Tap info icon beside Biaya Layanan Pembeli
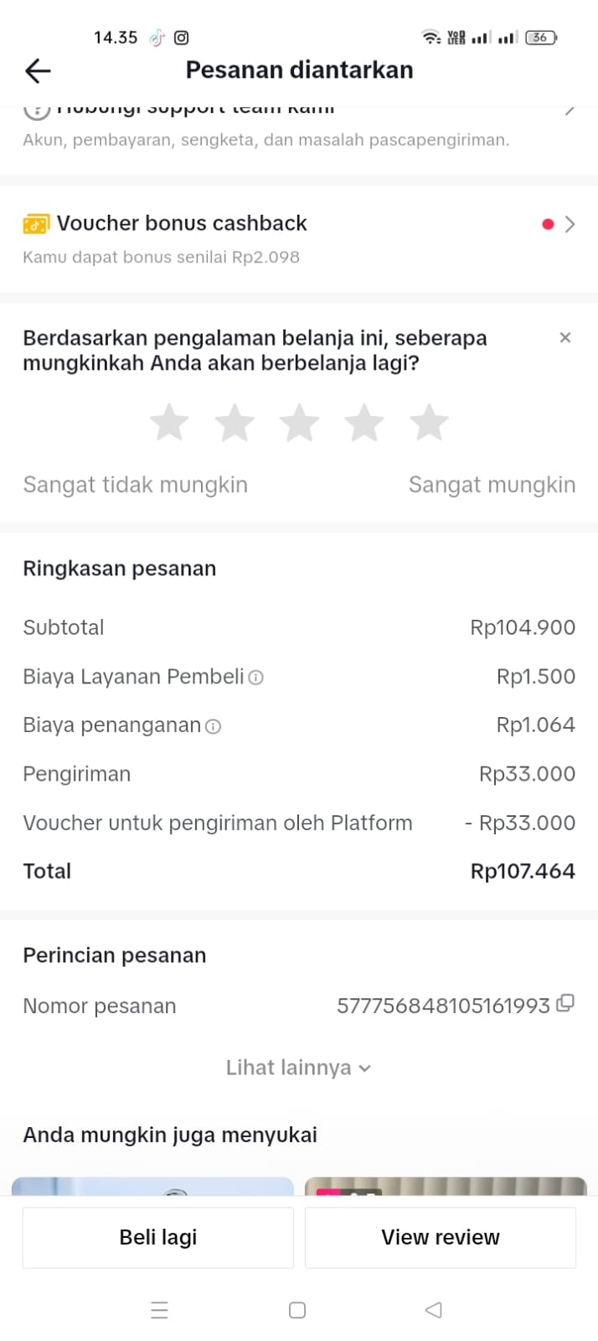598x1341 pixels. [256, 678]
